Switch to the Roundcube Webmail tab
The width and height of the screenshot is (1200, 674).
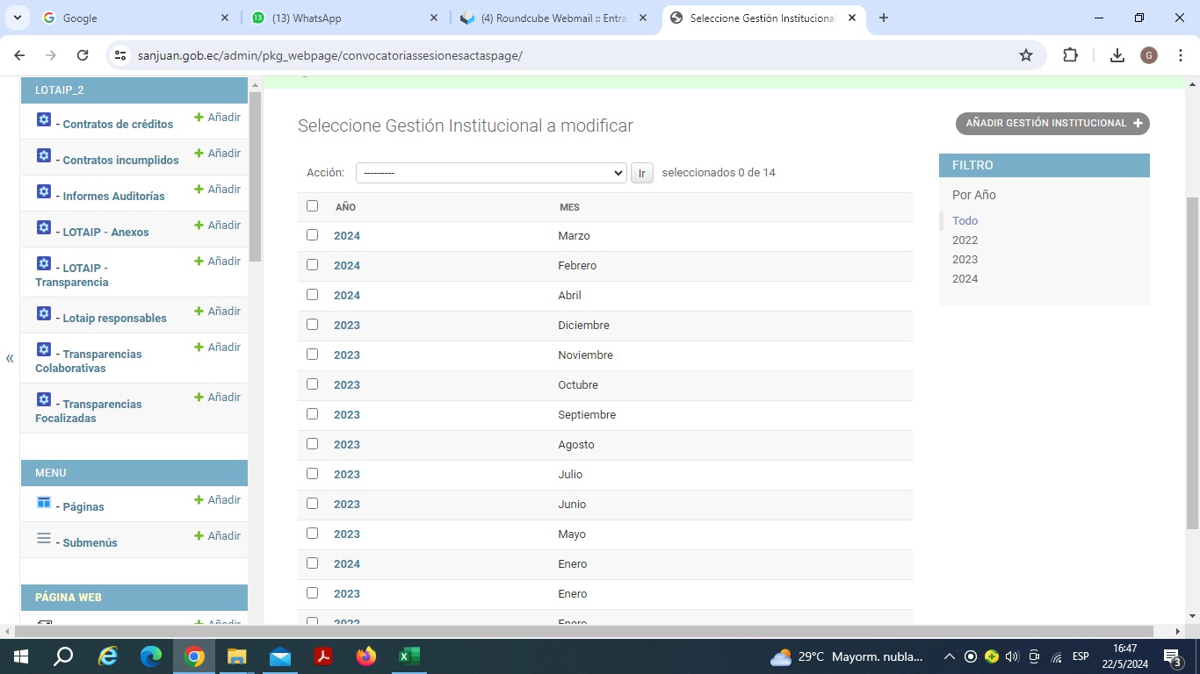[553, 18]
